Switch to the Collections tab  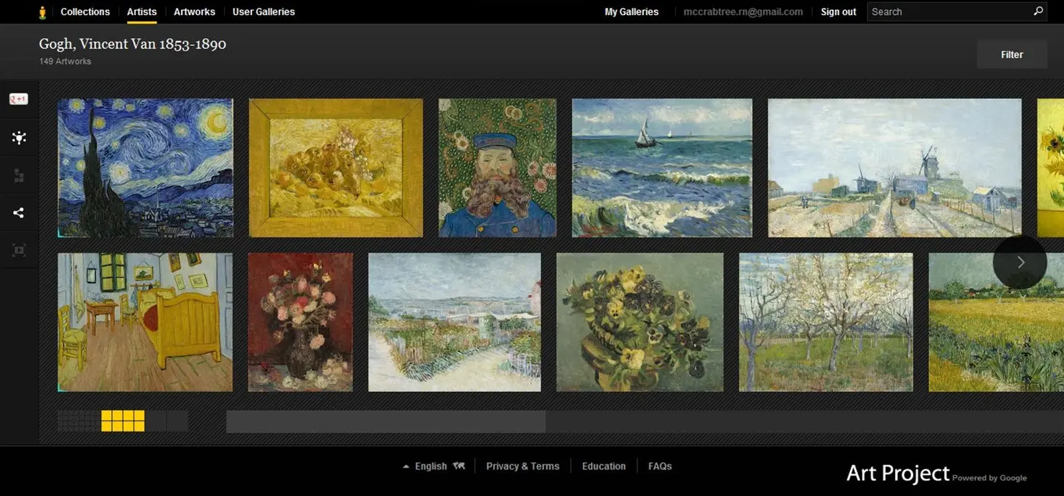85,11
